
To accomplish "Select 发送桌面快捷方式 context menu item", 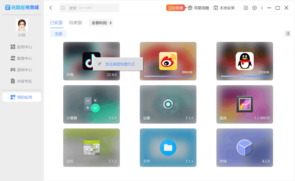I will click(118, 64).
